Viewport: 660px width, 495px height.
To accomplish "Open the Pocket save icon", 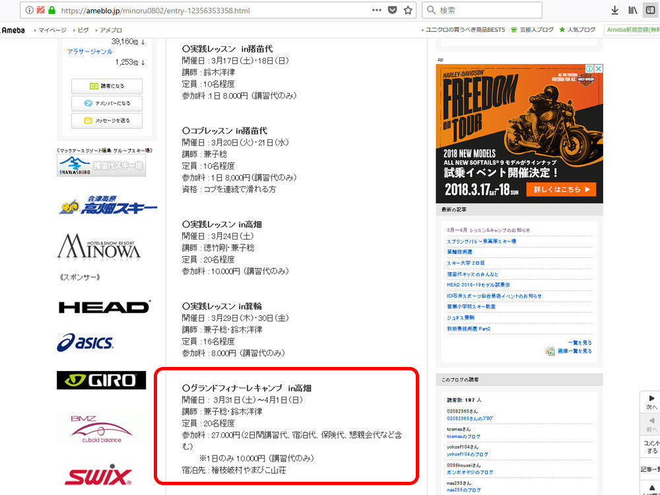I will 393,11.
